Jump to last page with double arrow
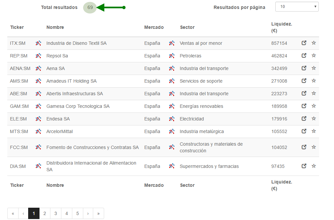The width and height of the screenshot is (334, 220). [x=99, y=213]
